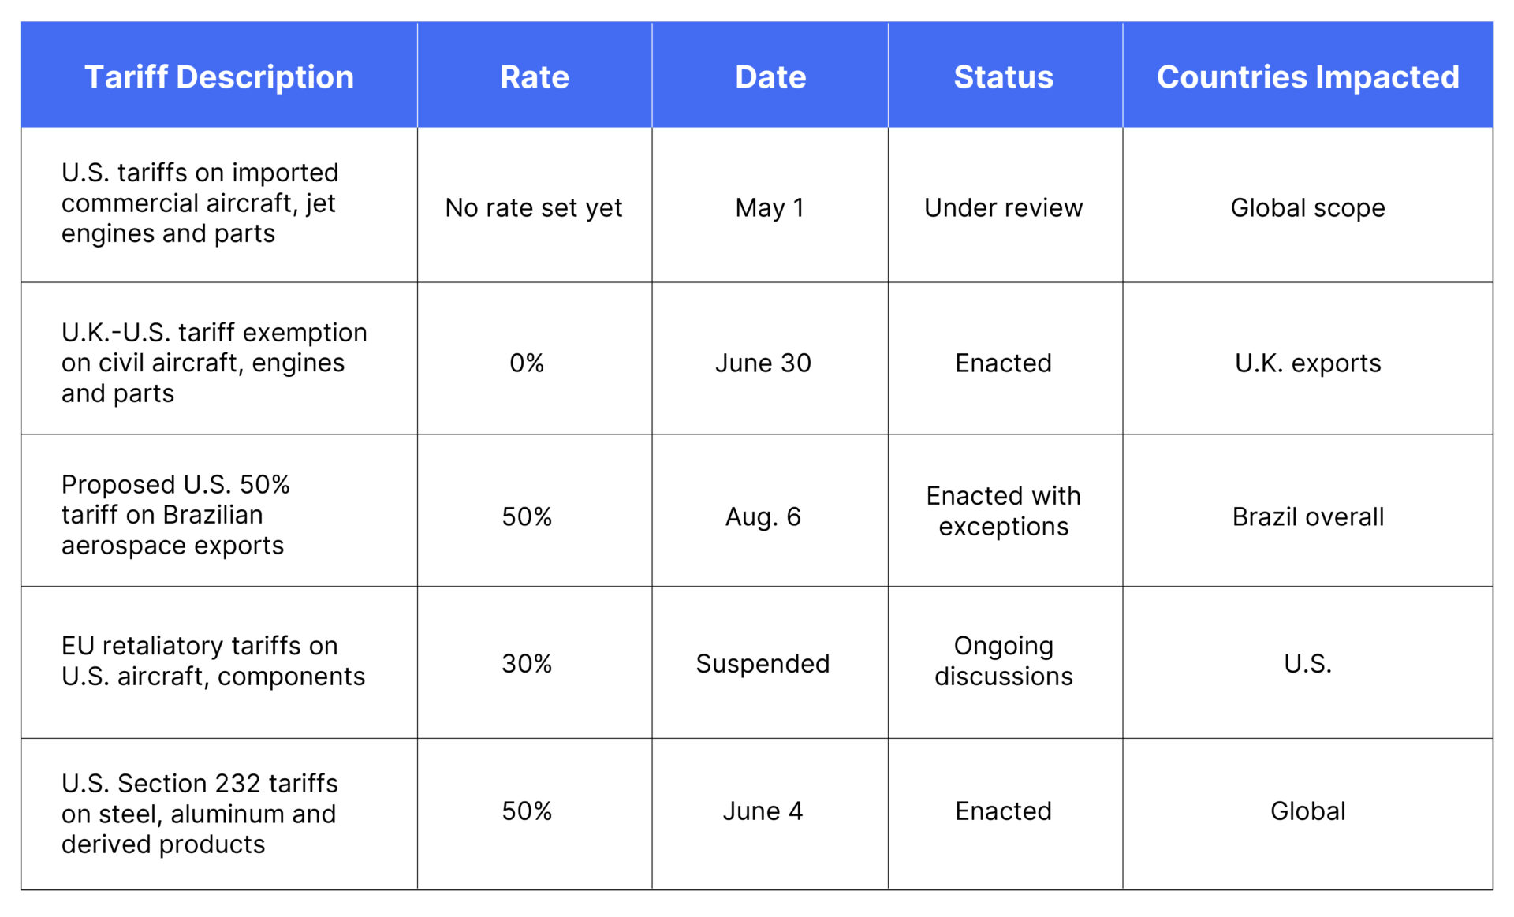Select the 'May 1' date cell

[770, 207]
